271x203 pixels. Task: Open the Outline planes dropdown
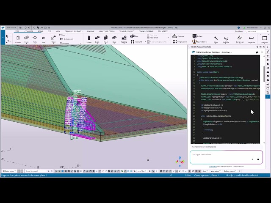coord(230,171)
